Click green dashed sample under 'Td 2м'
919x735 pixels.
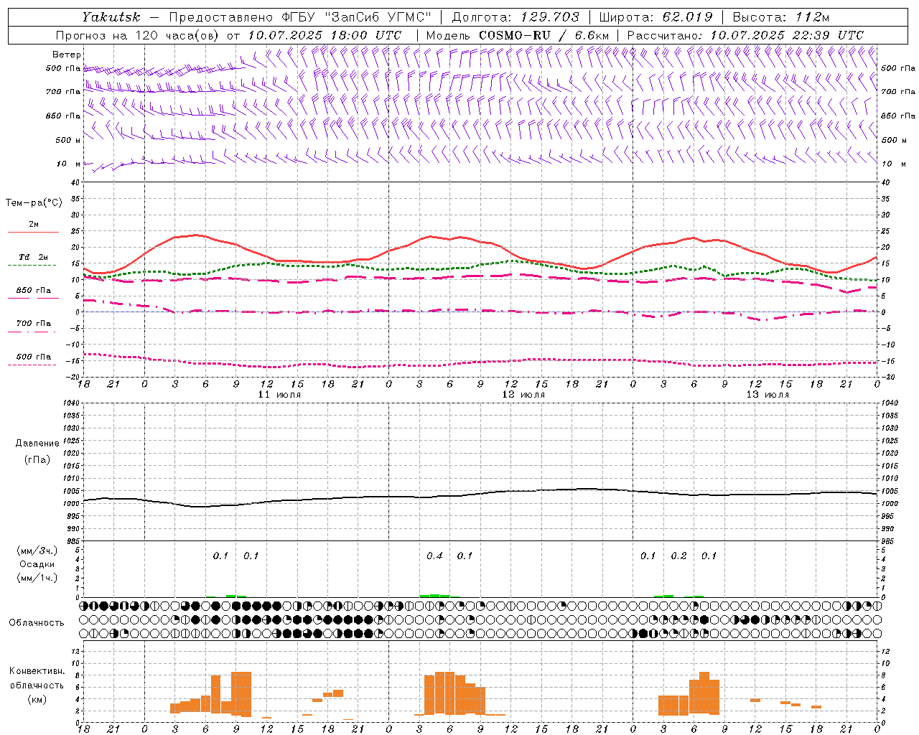pyautogui.click(x=32, y=266)
